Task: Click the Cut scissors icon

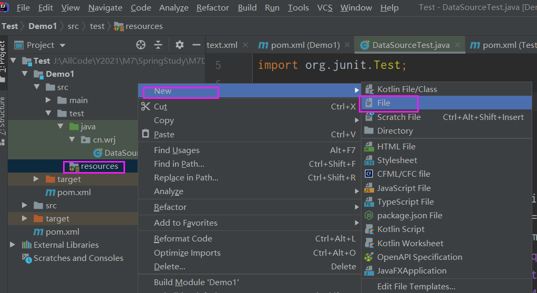Action: pos(146,106)
